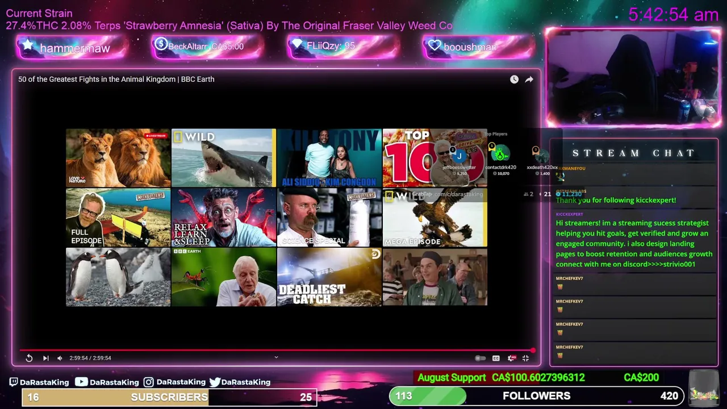Image resolution: width=727 pixels, height=409 pixels.
Task: Click the Twitter bird icon next to DaRastaKing
Action: click(x=215, y=382)
